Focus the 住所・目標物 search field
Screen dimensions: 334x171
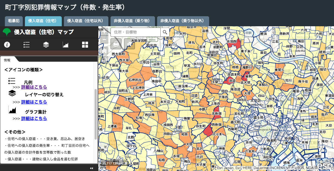click(135, 32)
